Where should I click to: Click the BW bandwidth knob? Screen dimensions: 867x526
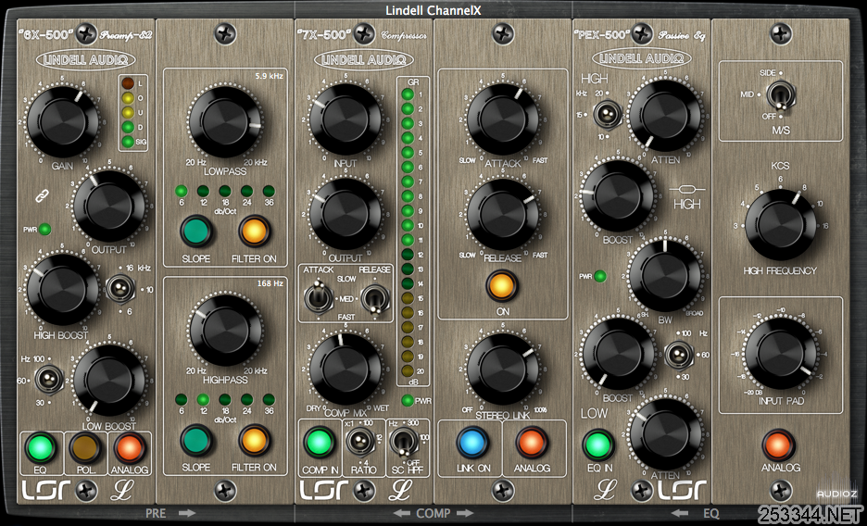coord(665,275)
